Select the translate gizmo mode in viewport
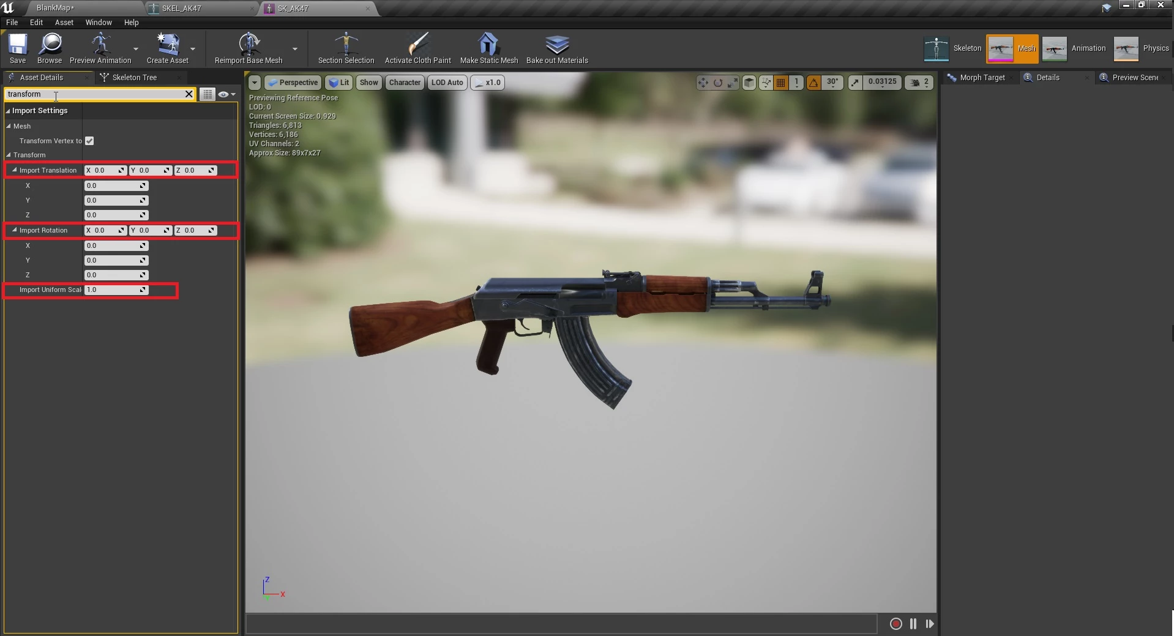Image resolution: width=1174 pixels, height=636 pixels. [x=703, y=82]
